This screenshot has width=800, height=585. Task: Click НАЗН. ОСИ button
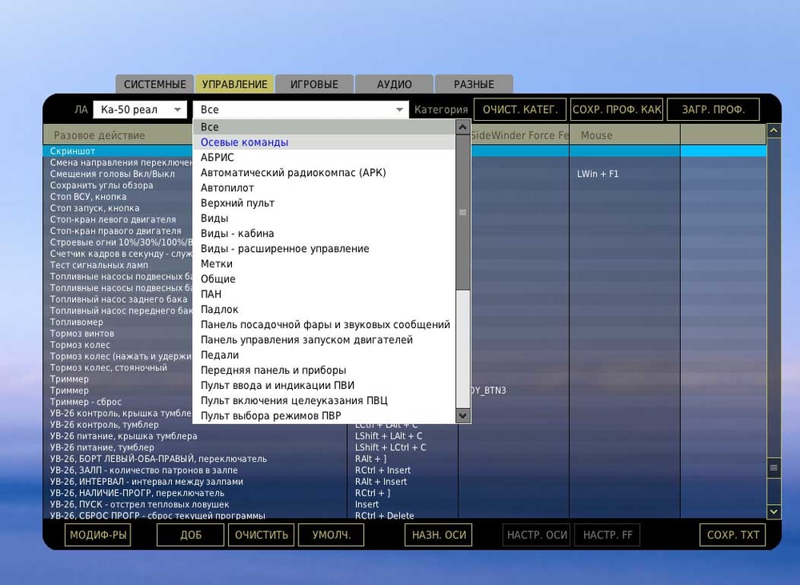[438, 535]
